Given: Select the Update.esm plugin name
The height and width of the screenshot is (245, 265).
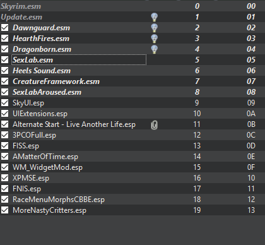Looking at the screenshot, I should 21,17.
